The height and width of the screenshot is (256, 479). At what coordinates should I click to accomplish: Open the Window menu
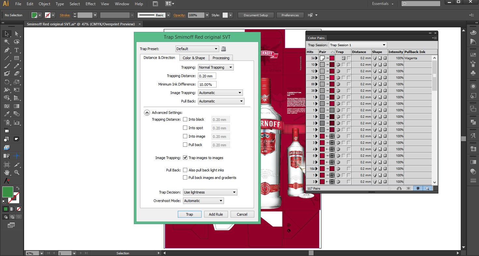point(122,4)
